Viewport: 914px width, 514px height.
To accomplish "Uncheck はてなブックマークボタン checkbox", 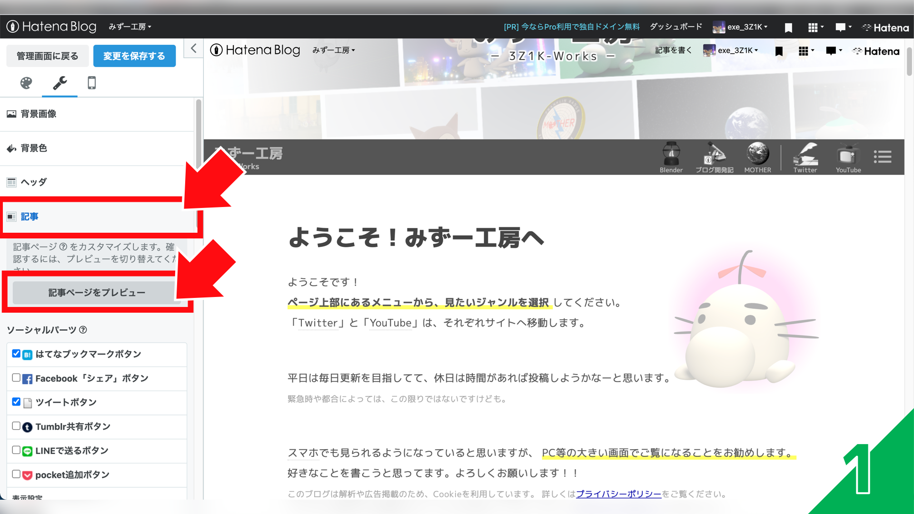I will 16,354.
